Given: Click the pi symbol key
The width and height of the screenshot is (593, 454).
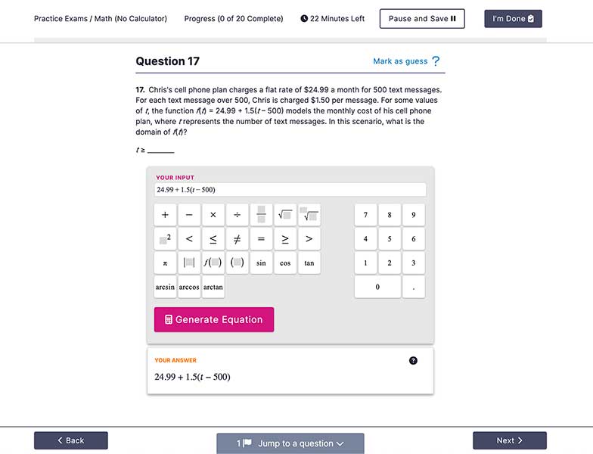Looking at the screenshot, I should pyautogui.click(x=165, y=263).
